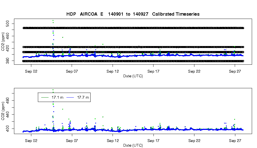
Task: Click 'Sep 02' on top chart axis
Action: coord(31,72)
